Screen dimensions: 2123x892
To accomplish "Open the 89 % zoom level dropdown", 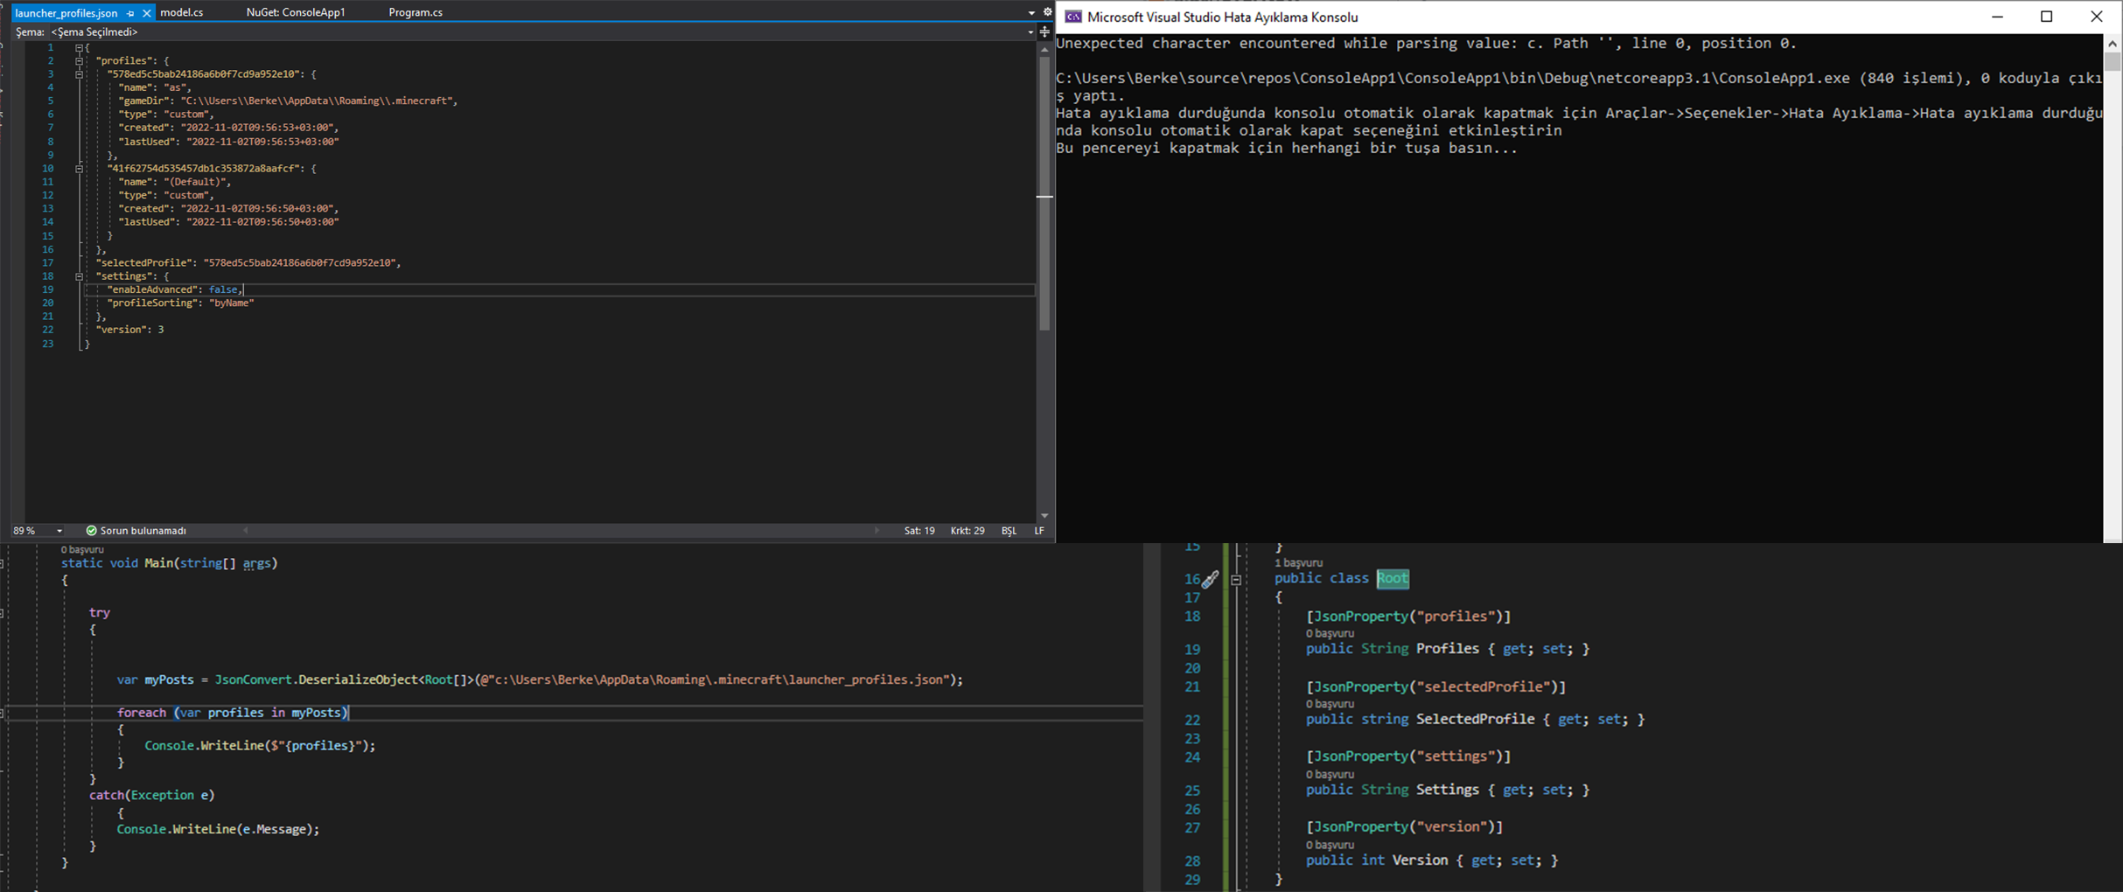I will point(59,531).
